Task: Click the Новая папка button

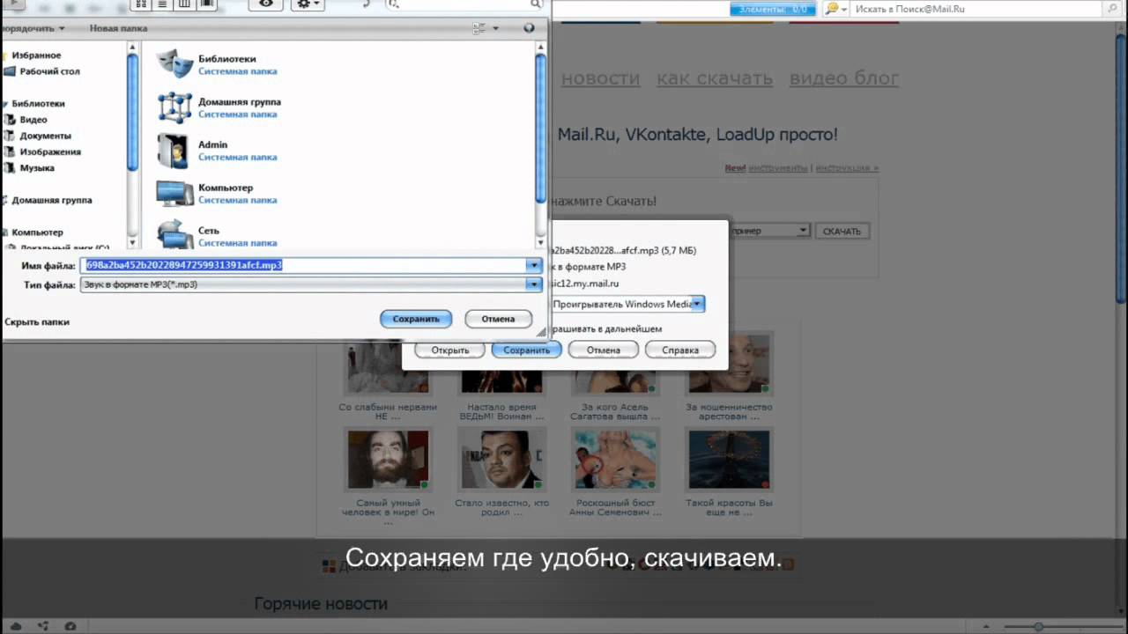Action: point(118,28)
